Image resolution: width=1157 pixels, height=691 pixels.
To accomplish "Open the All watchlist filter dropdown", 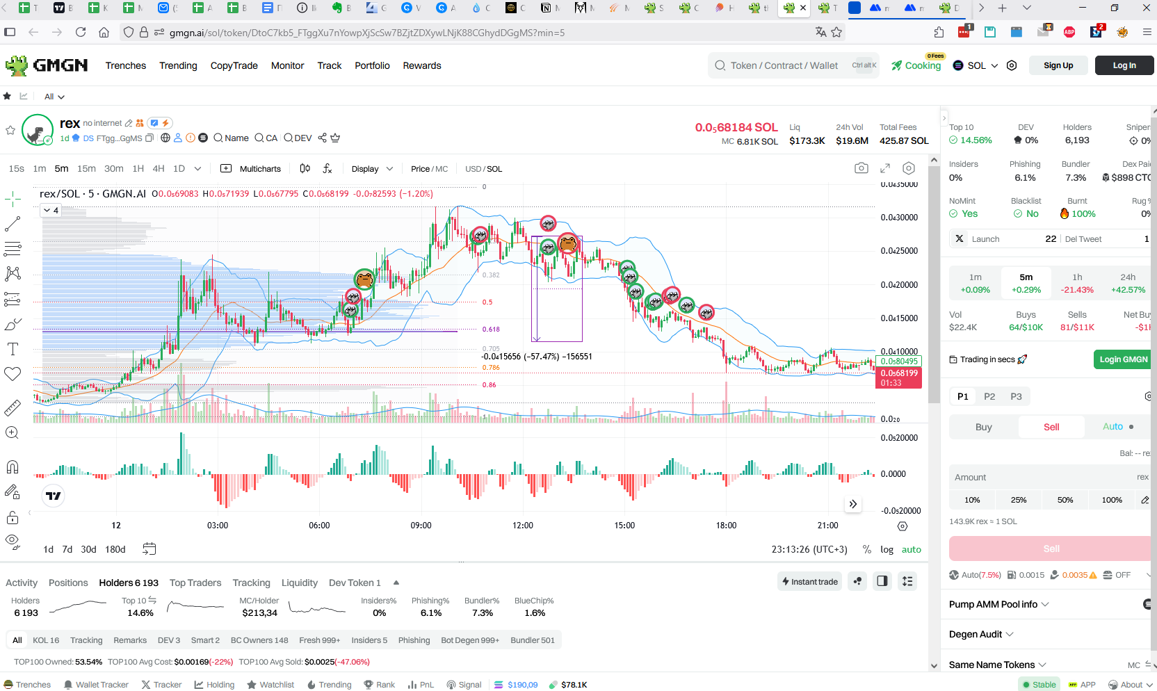I will click(x=54, y=97).
